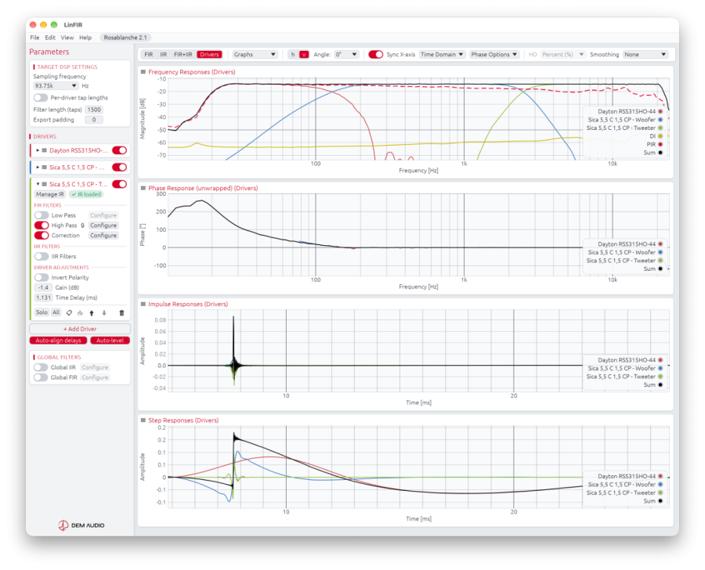705x570 pixels.
Task: Switch to the Drivers view tab
Action: (209, 54)
